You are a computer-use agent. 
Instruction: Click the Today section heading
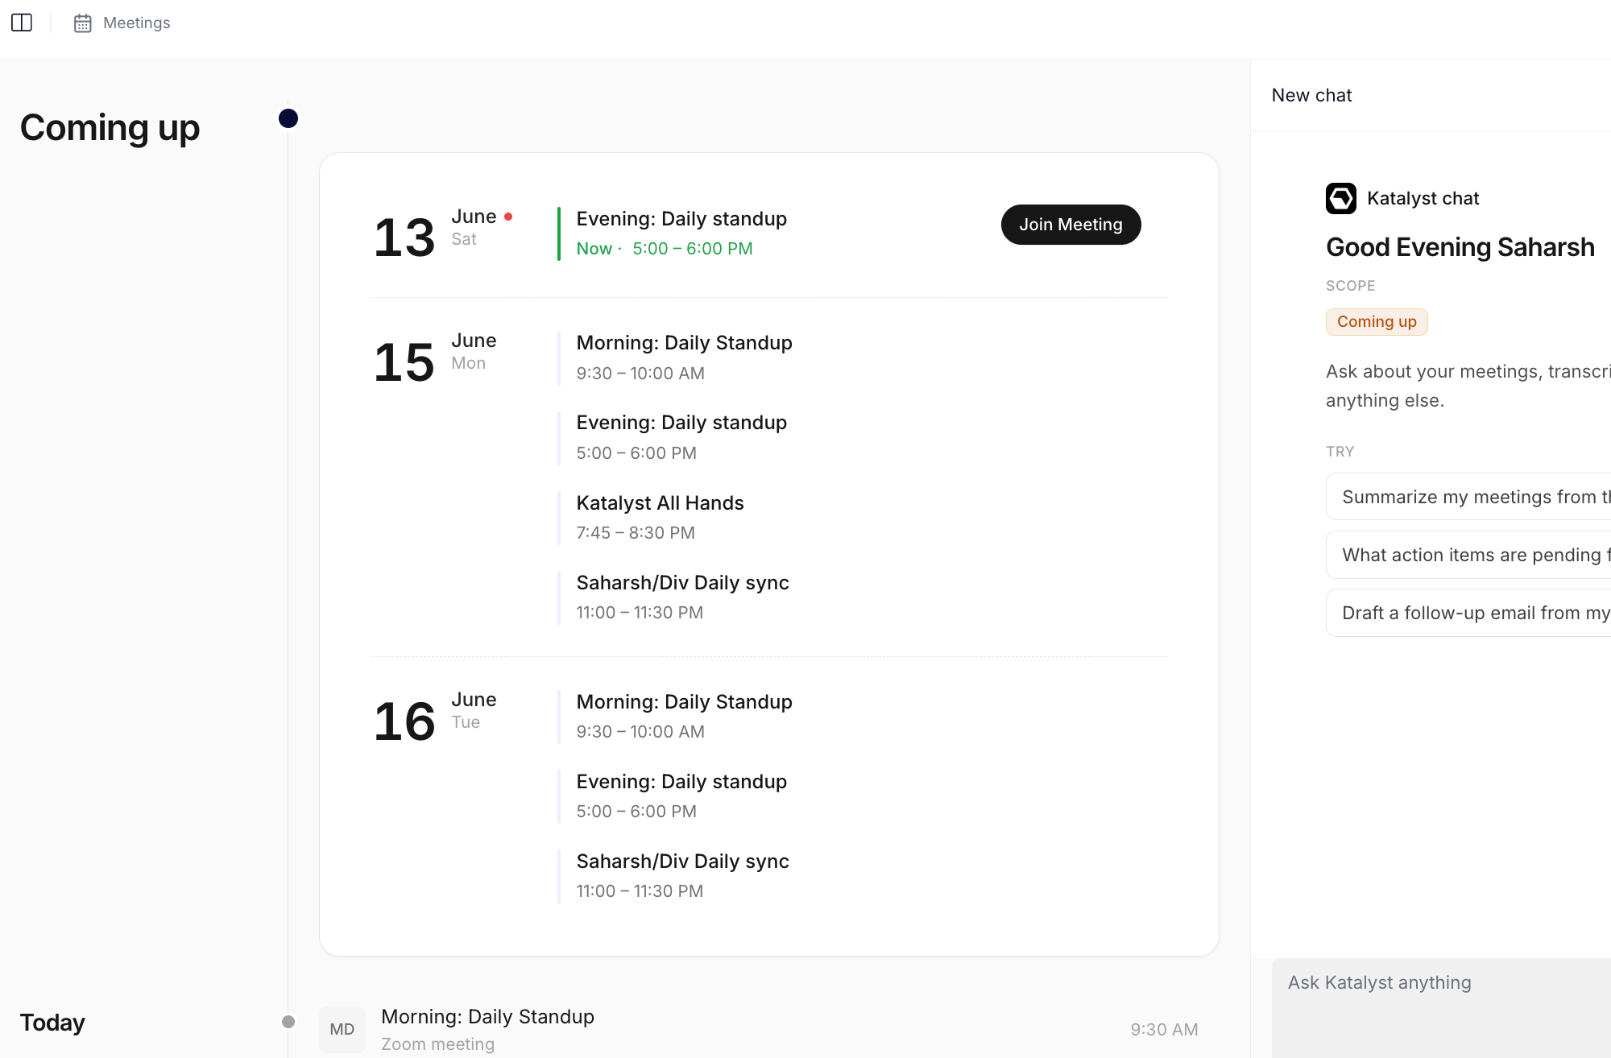tap(52, 1023)
